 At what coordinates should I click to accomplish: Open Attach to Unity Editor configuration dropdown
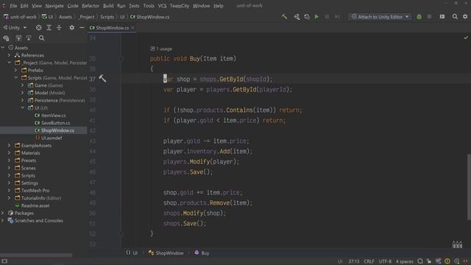[380, 17]
